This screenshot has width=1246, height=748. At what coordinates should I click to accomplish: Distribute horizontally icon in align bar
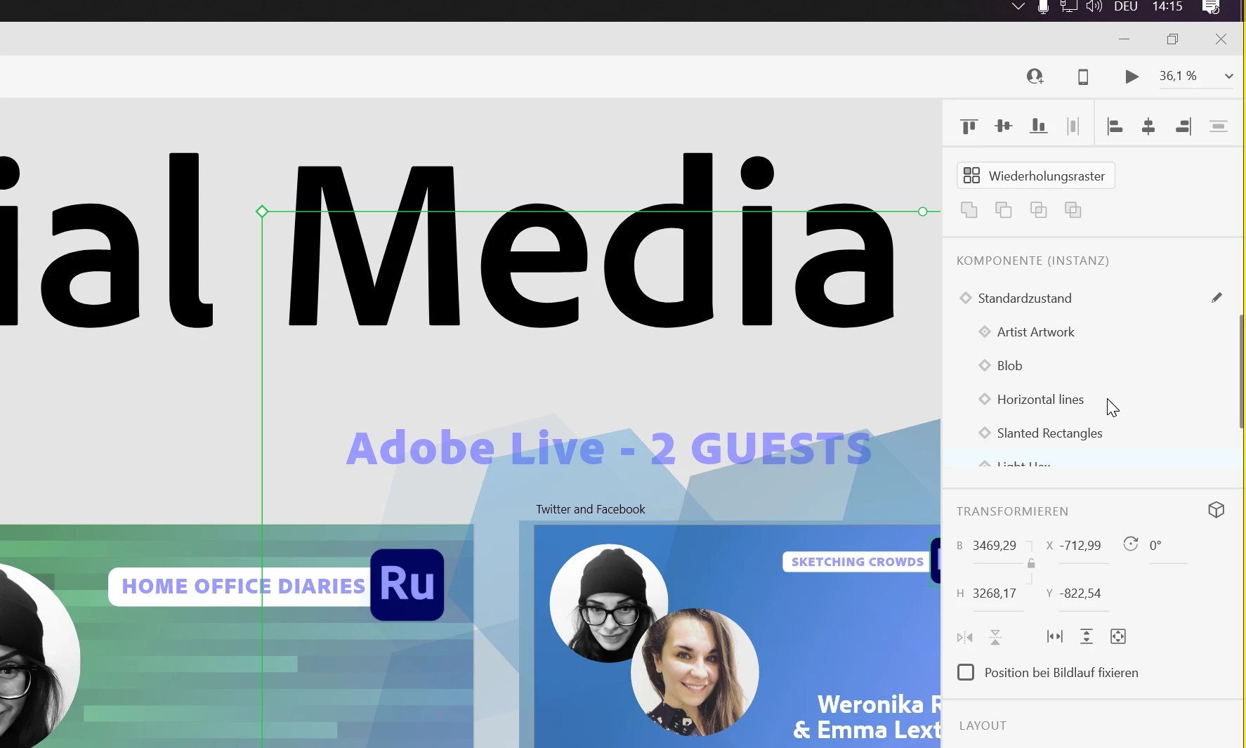(1073, 126)
